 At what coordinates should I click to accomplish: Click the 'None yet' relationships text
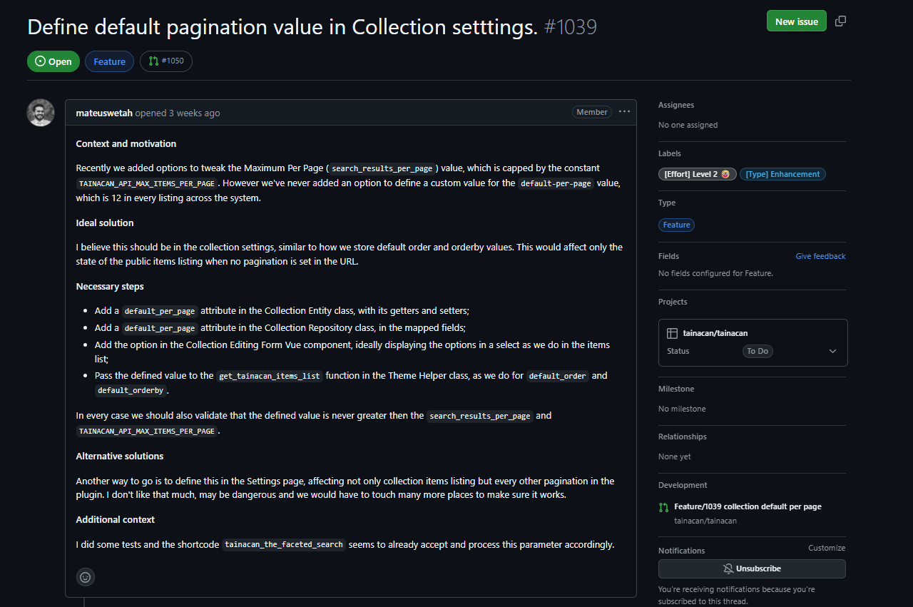point(675,456)
